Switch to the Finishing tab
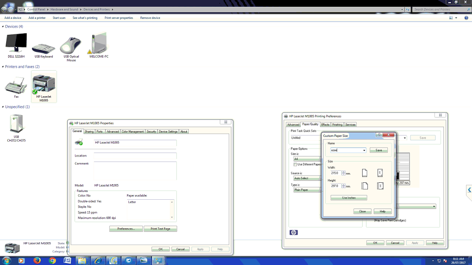The image size is (472, 265). [337, 125]
